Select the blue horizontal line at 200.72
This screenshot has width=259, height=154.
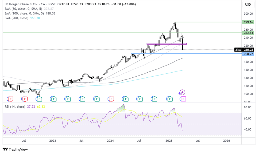[186, 54]
